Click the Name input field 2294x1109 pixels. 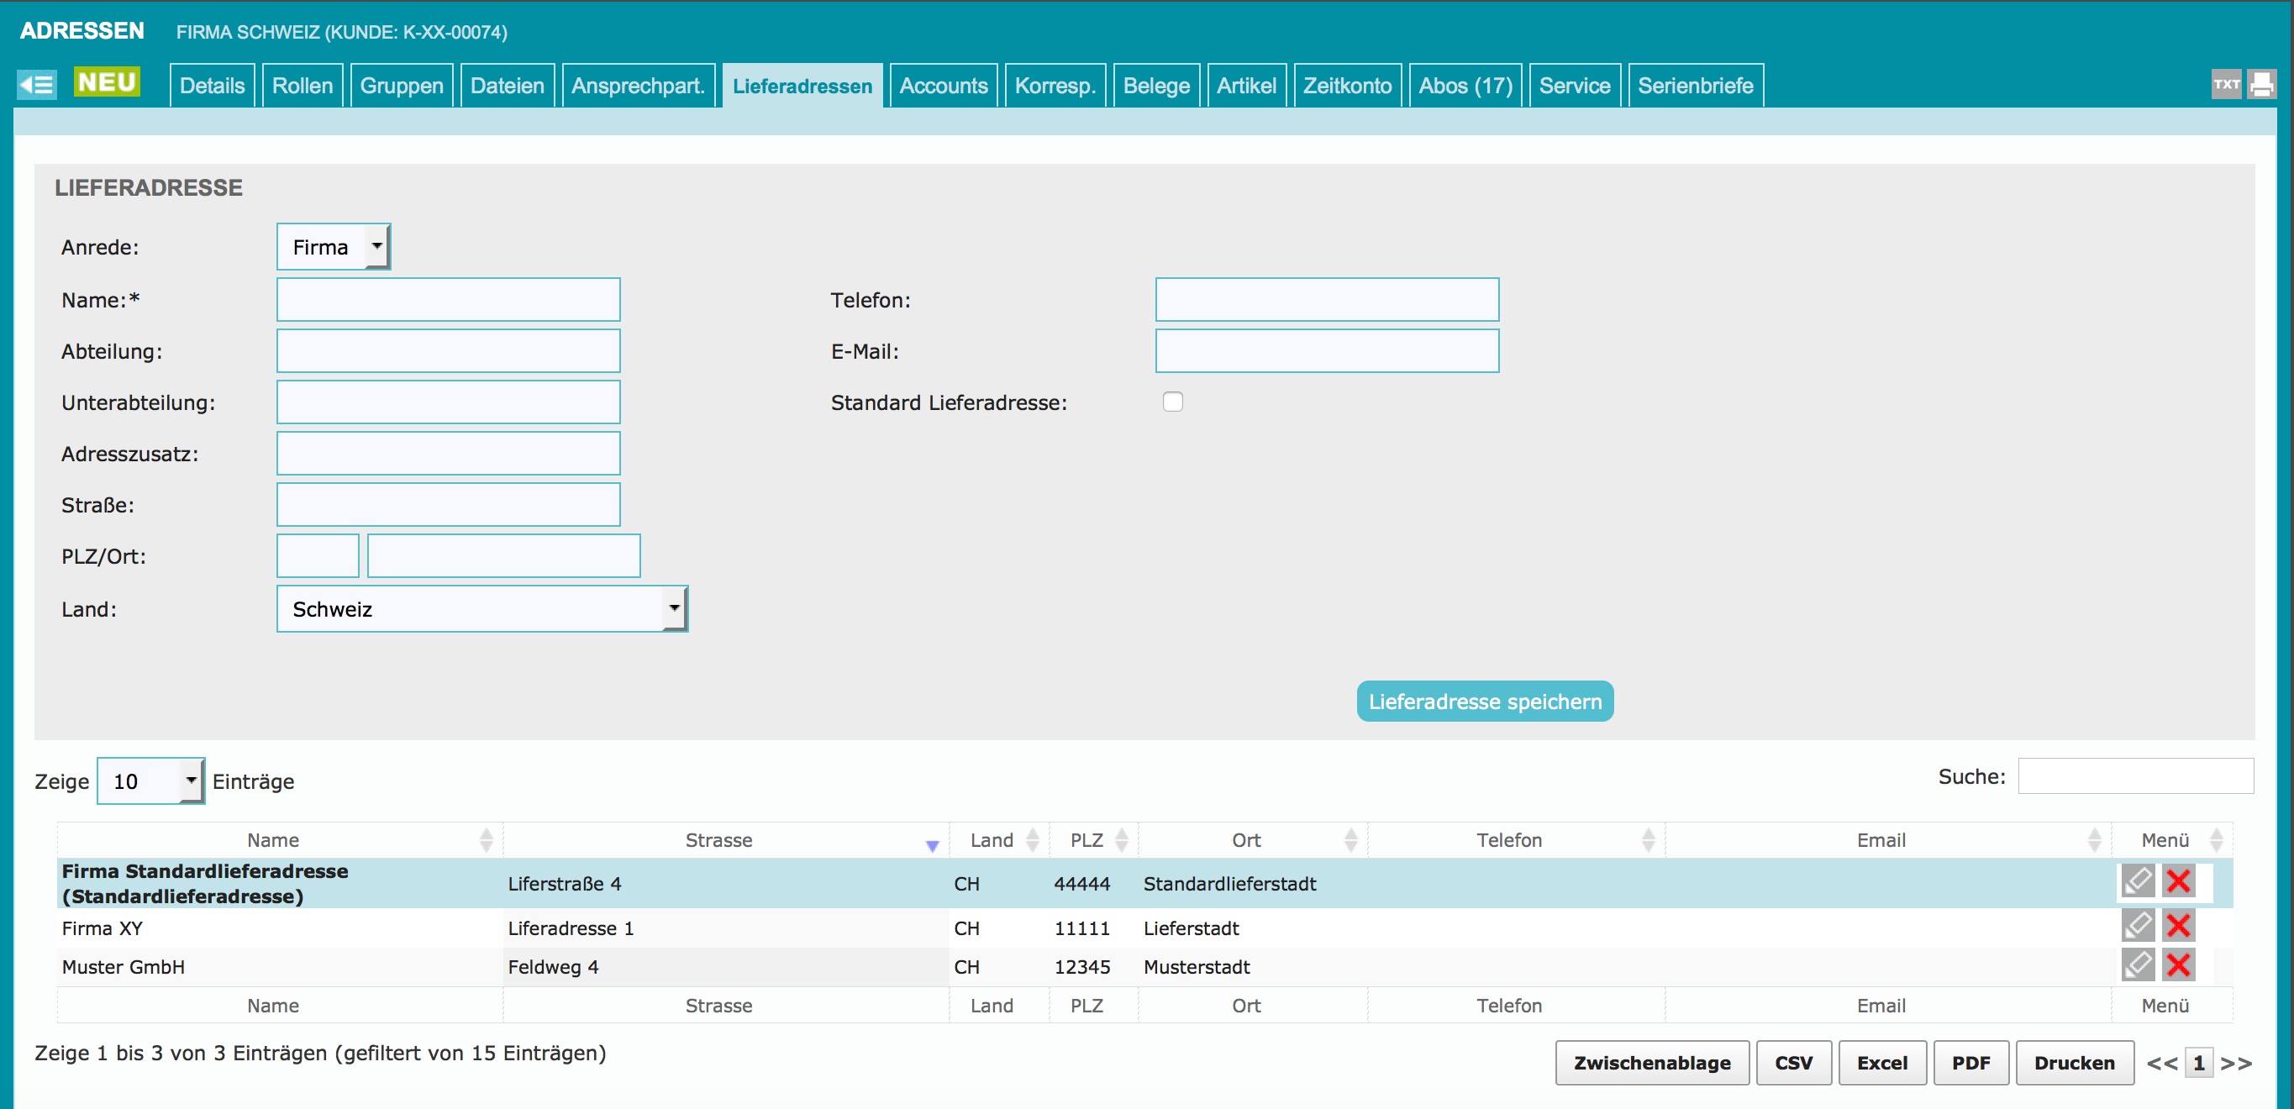click(x=448, y=300)
